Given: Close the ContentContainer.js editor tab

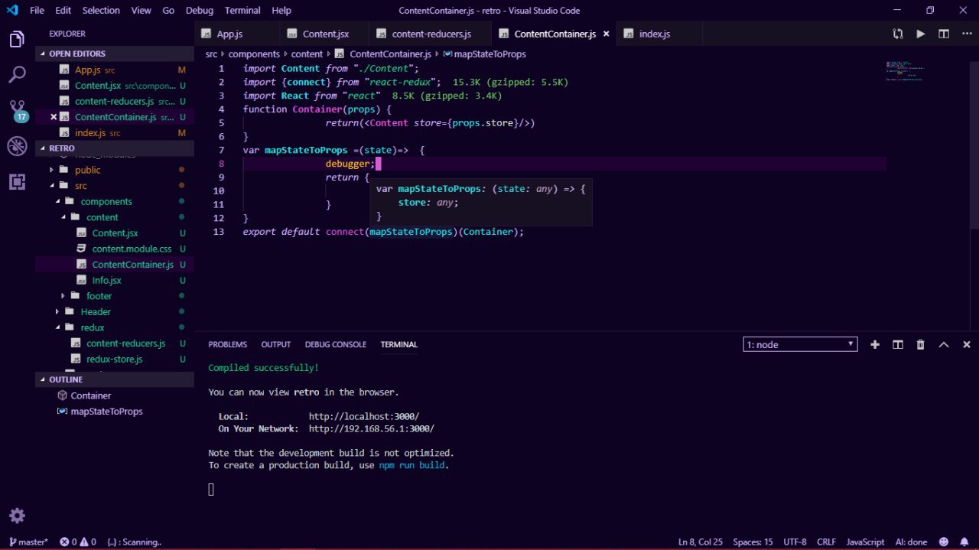Looking at the screenshot, I should point(607,34).
